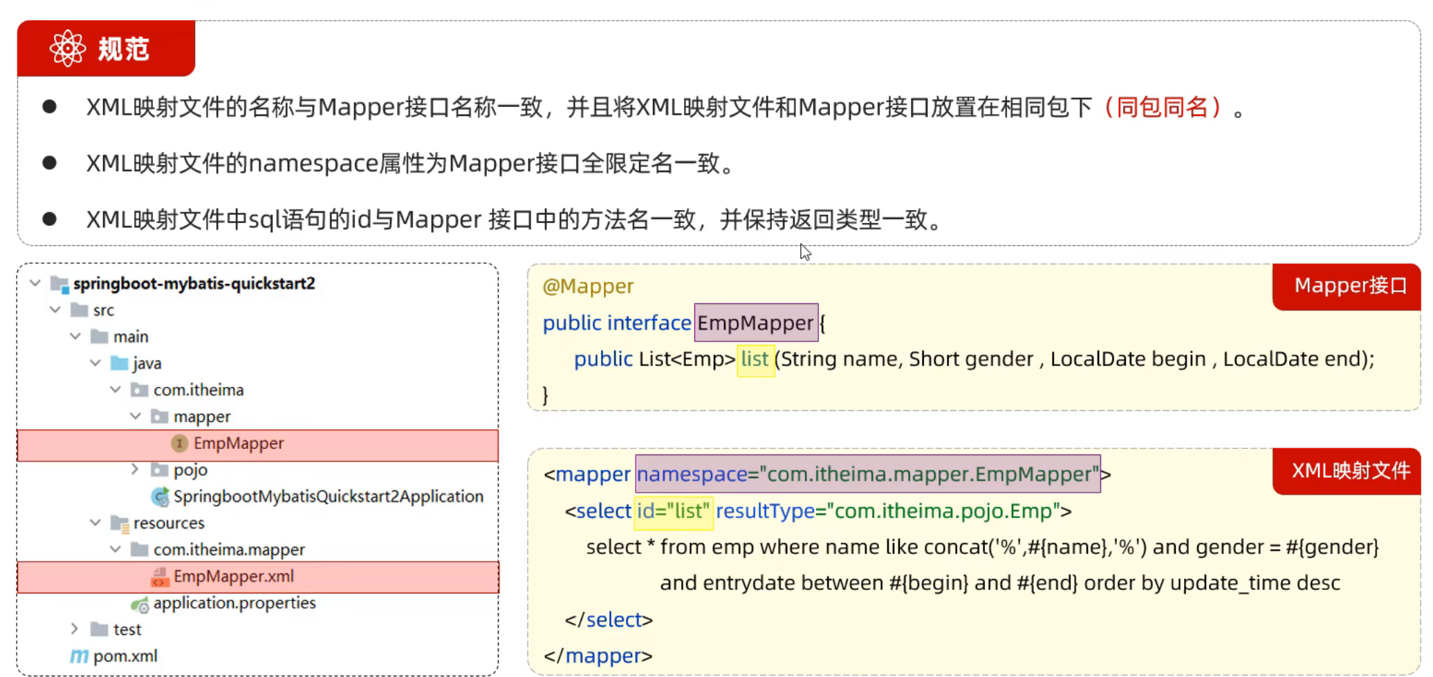Viewport: 1433px width, 677px height.
Task: Collapse the springboot-mybatis-quickstart2 project node
Action: tap(35, 283)
